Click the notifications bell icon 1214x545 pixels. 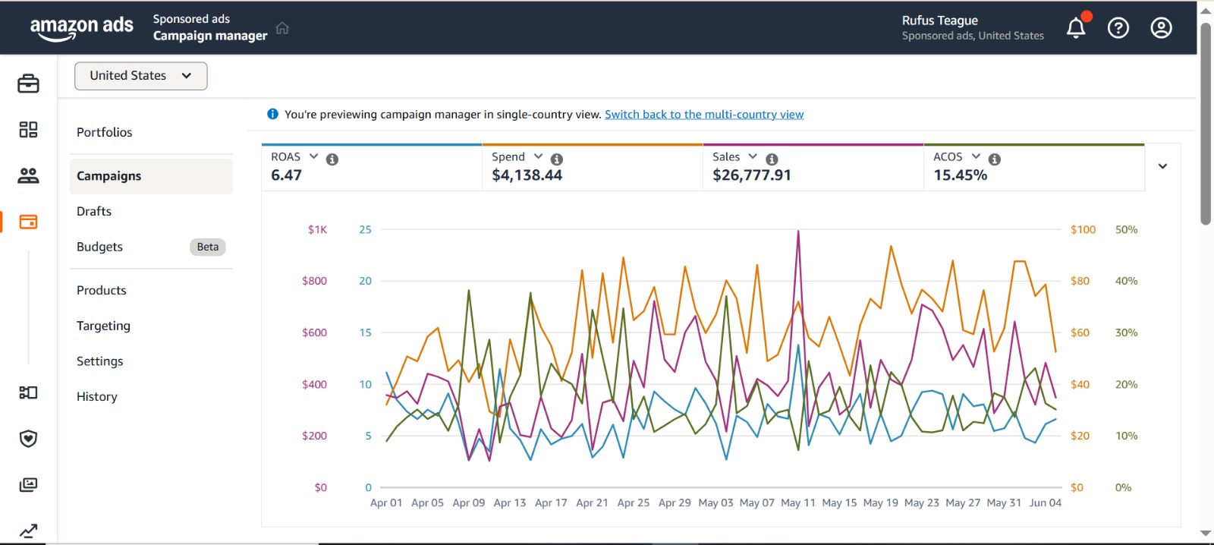pos(1075,28)
